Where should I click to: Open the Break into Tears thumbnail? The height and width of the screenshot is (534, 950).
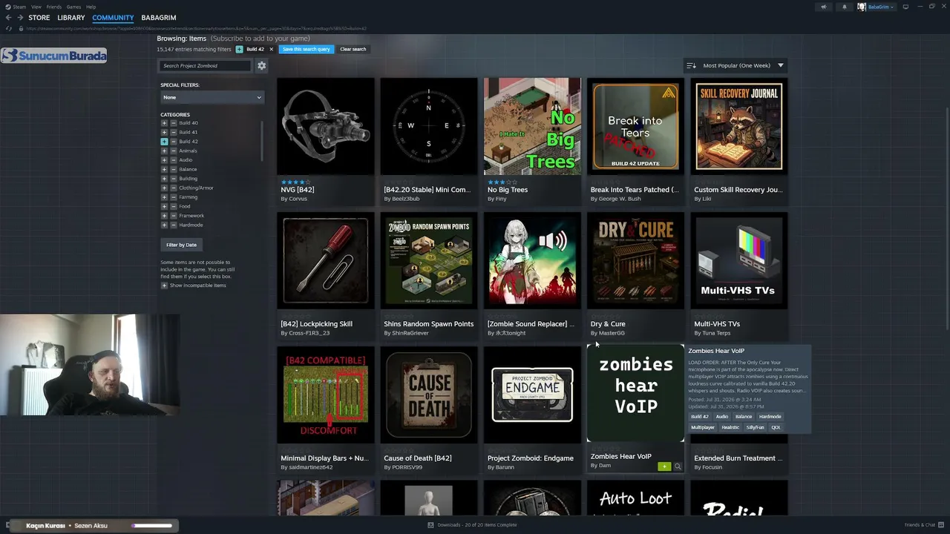pos(636,126)
